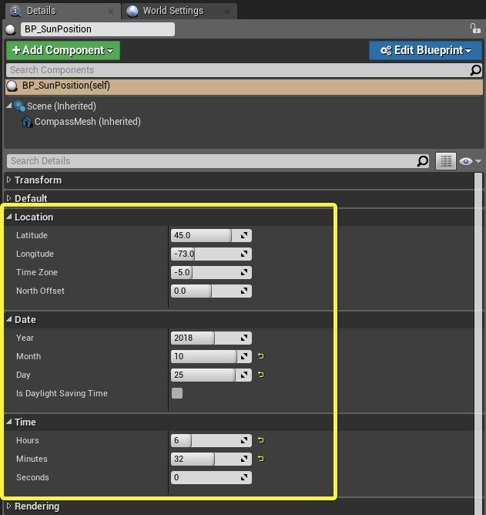Close the World Settings tab
This screenshot has width=486, height=515.
pos(227,12)
